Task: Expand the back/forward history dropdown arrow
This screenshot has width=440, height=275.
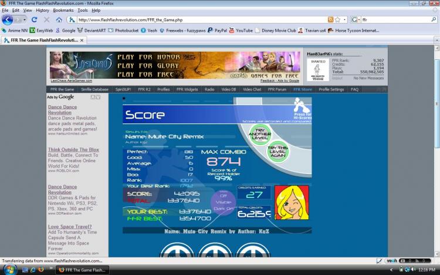Action: coord(25,19)
